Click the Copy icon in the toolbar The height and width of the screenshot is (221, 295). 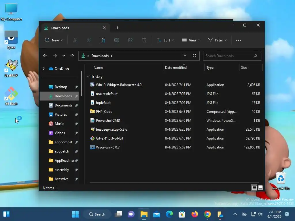(x=89, y=40)
